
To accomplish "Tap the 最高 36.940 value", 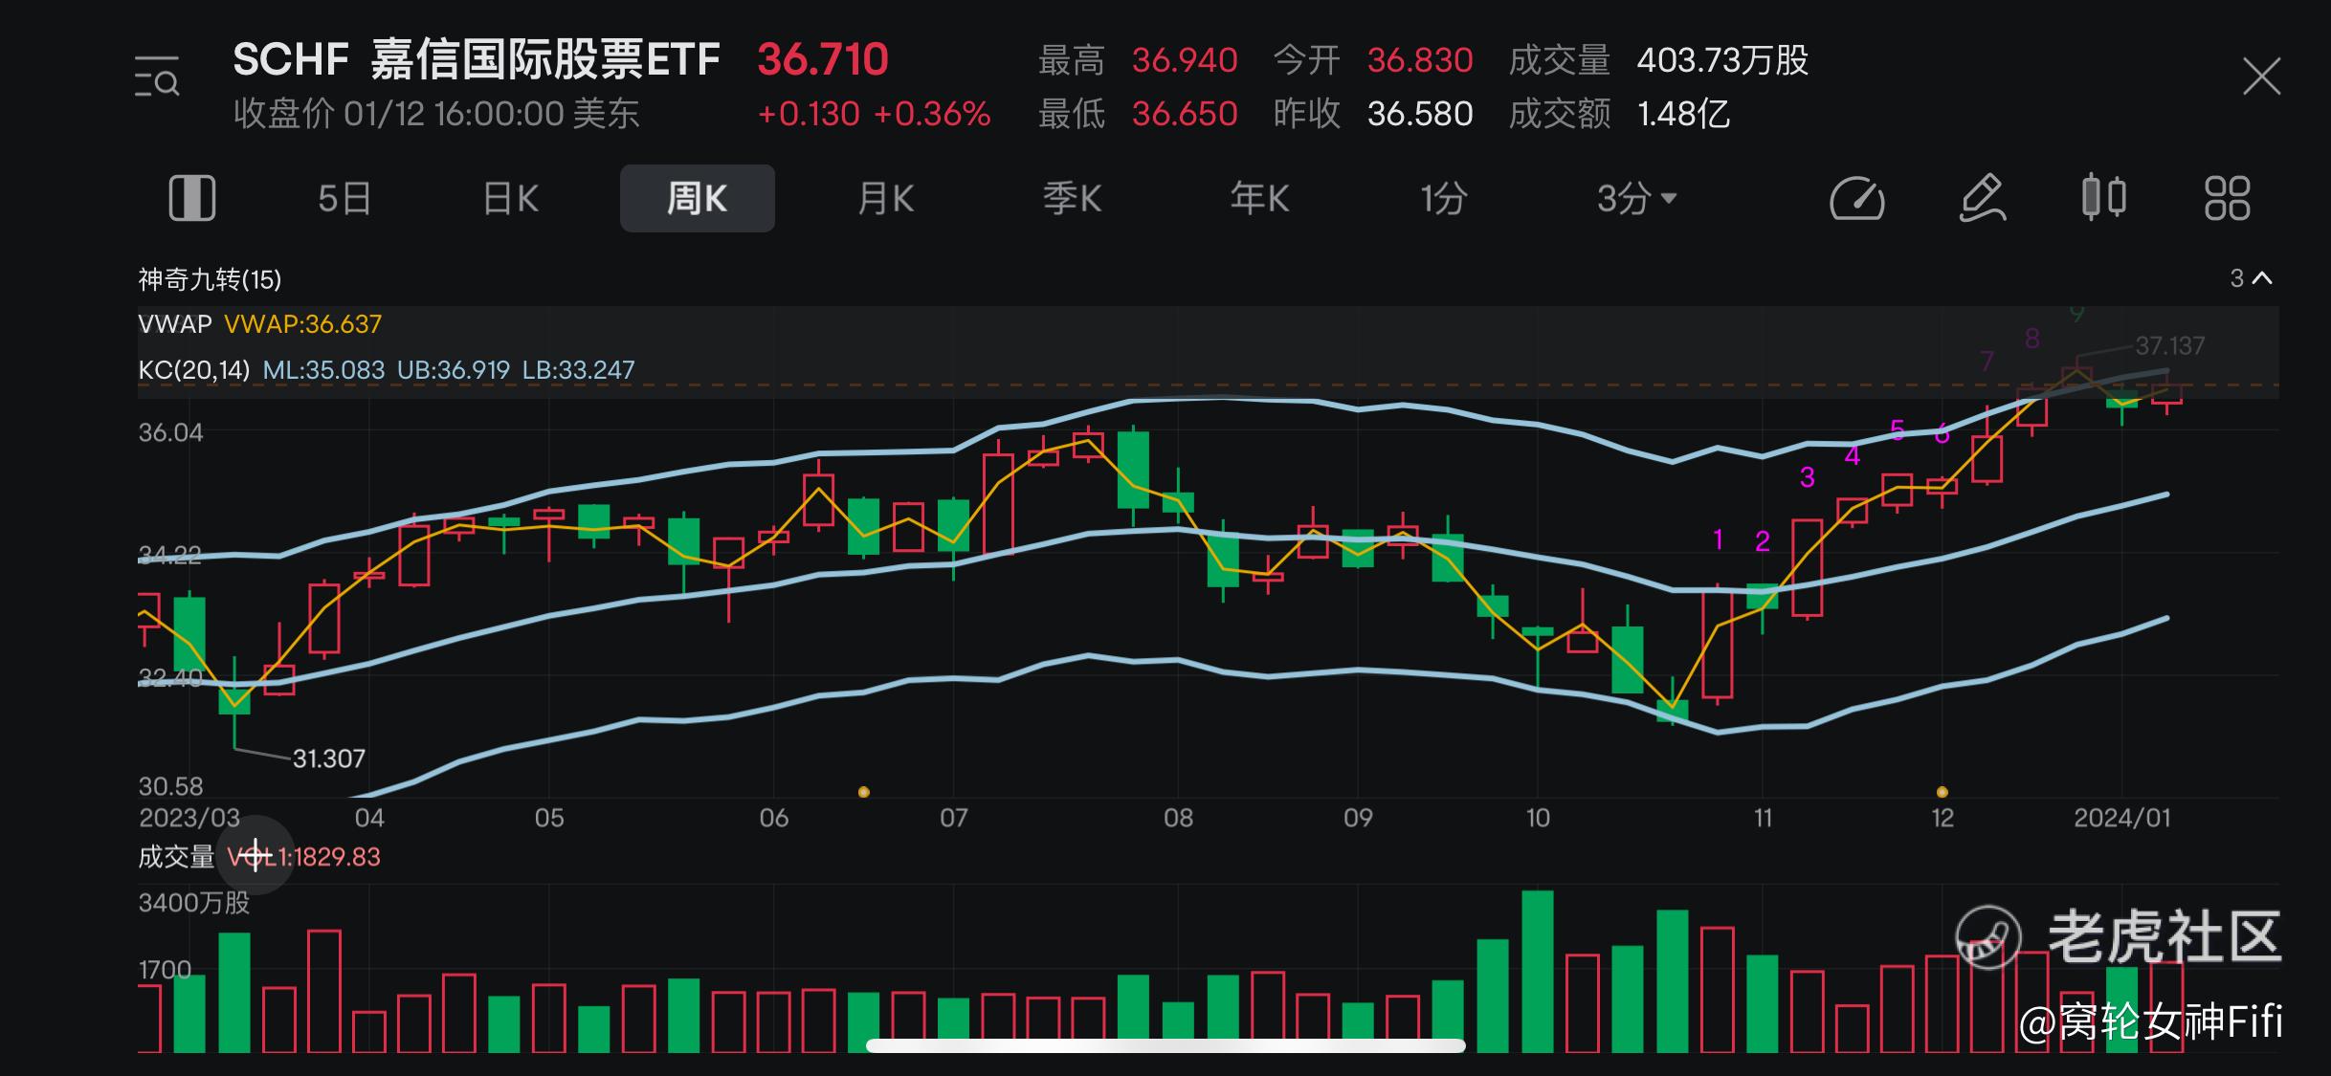I will coord(1185,60).
